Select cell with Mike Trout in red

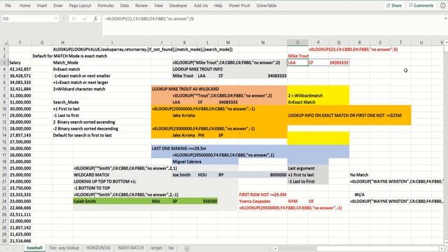click(298, 56)
